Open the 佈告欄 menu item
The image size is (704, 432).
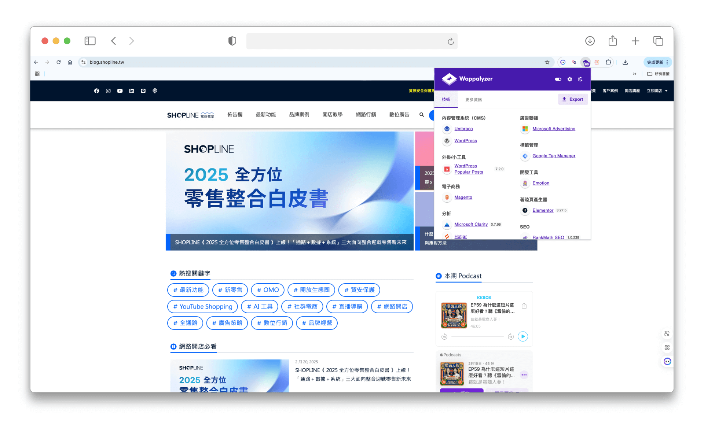coord(235,115)
